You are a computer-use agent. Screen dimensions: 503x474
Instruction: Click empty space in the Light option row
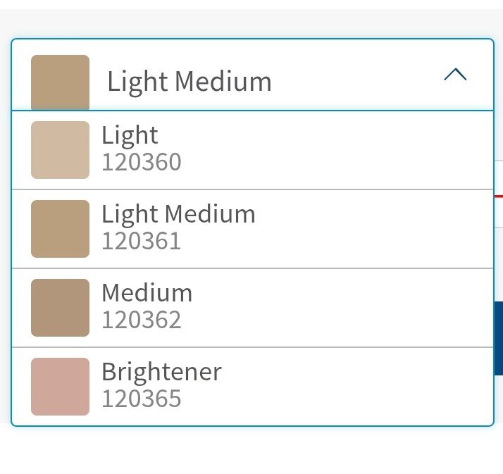(x=352, y=150)
